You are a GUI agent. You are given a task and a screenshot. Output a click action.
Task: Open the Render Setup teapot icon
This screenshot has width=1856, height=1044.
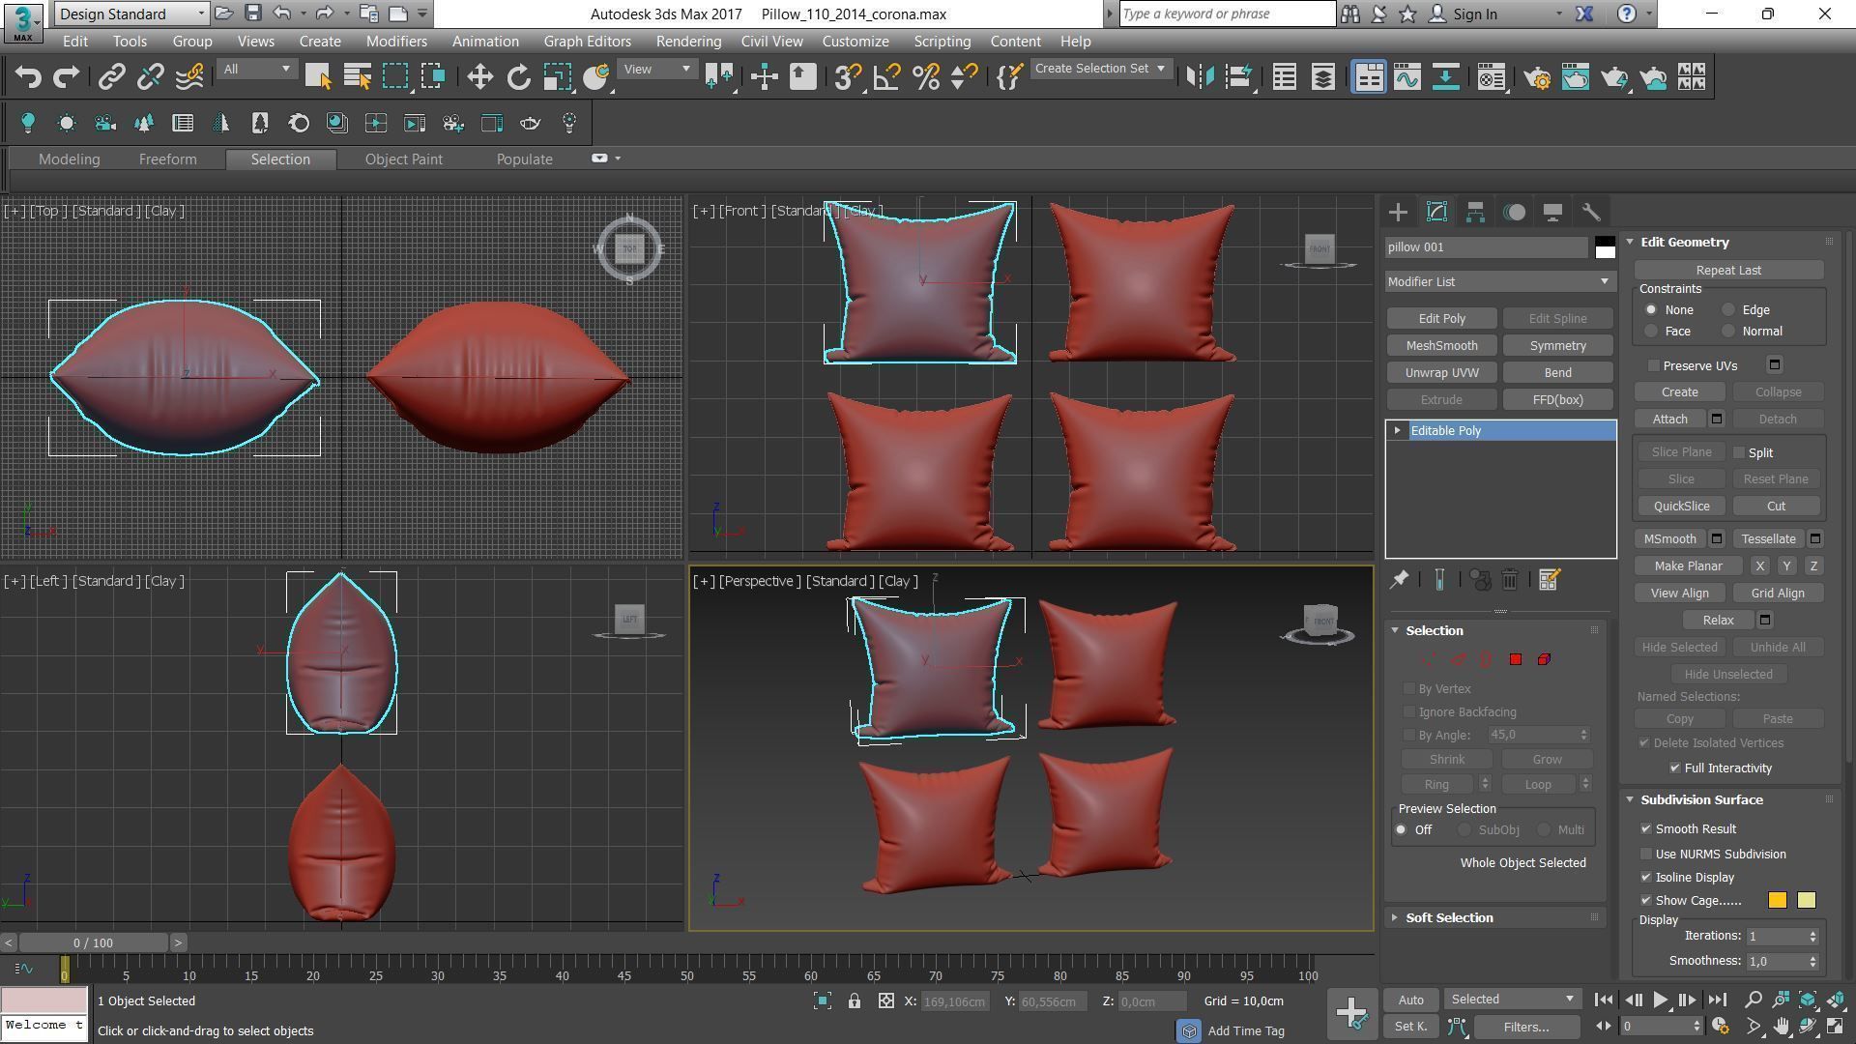coord(1537,77)
